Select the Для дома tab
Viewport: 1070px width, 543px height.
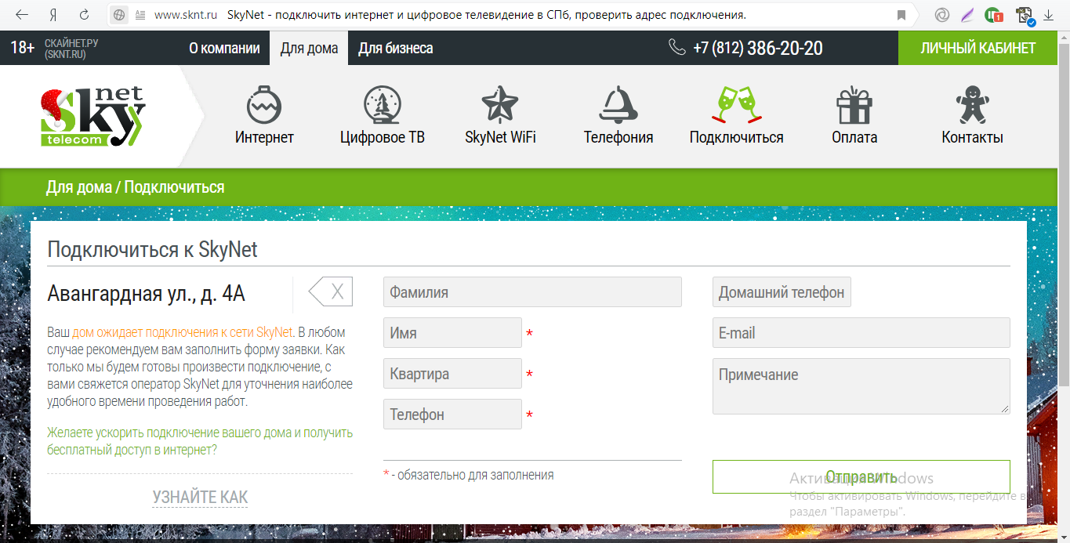tap(309, 48)
